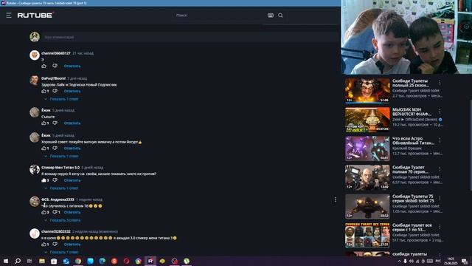
Task: Open the "МЬЮЗИК МЭН ВЕРНУЛСЯ?" video thumbnail
Action: (x=367, y=119)
